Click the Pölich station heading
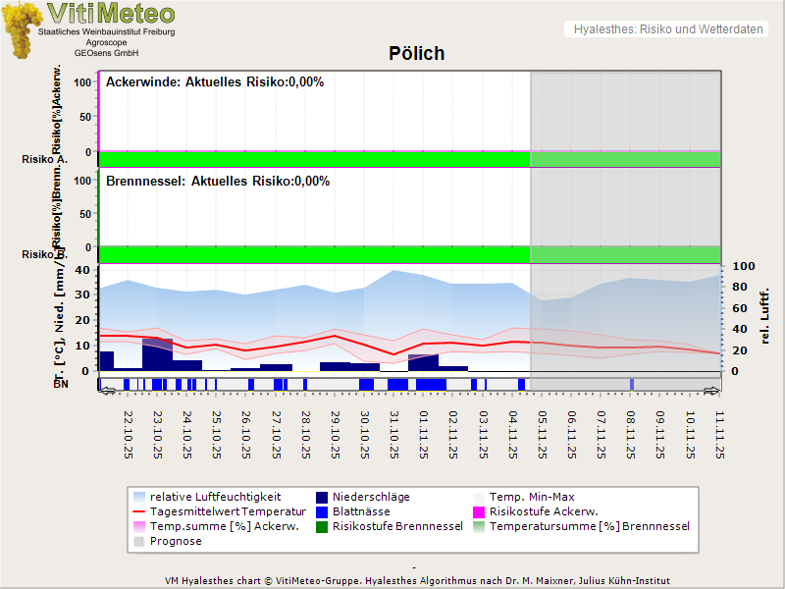The image size is (785, 589). point(416,54)
